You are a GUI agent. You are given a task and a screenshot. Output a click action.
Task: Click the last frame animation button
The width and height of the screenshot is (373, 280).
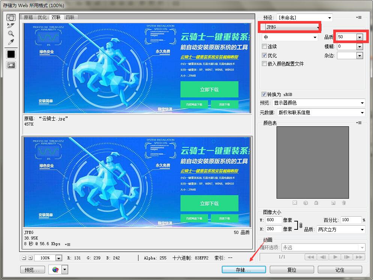tap(359, 257)
